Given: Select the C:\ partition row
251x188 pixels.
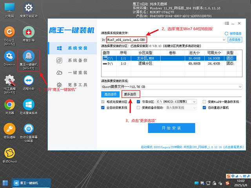Looking at the screenshot, I should pyautogui.click(x=169, y=58).
